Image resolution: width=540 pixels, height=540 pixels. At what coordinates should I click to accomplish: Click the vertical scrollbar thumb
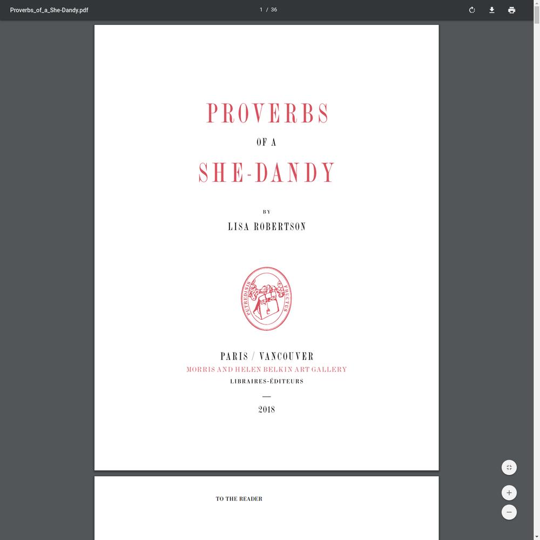[537, 15]
